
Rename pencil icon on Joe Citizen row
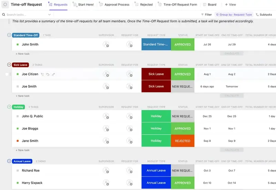point(53,74)
